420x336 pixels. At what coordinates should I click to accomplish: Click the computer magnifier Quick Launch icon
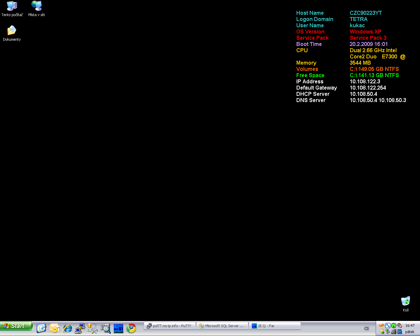click(x=106, y=328)
